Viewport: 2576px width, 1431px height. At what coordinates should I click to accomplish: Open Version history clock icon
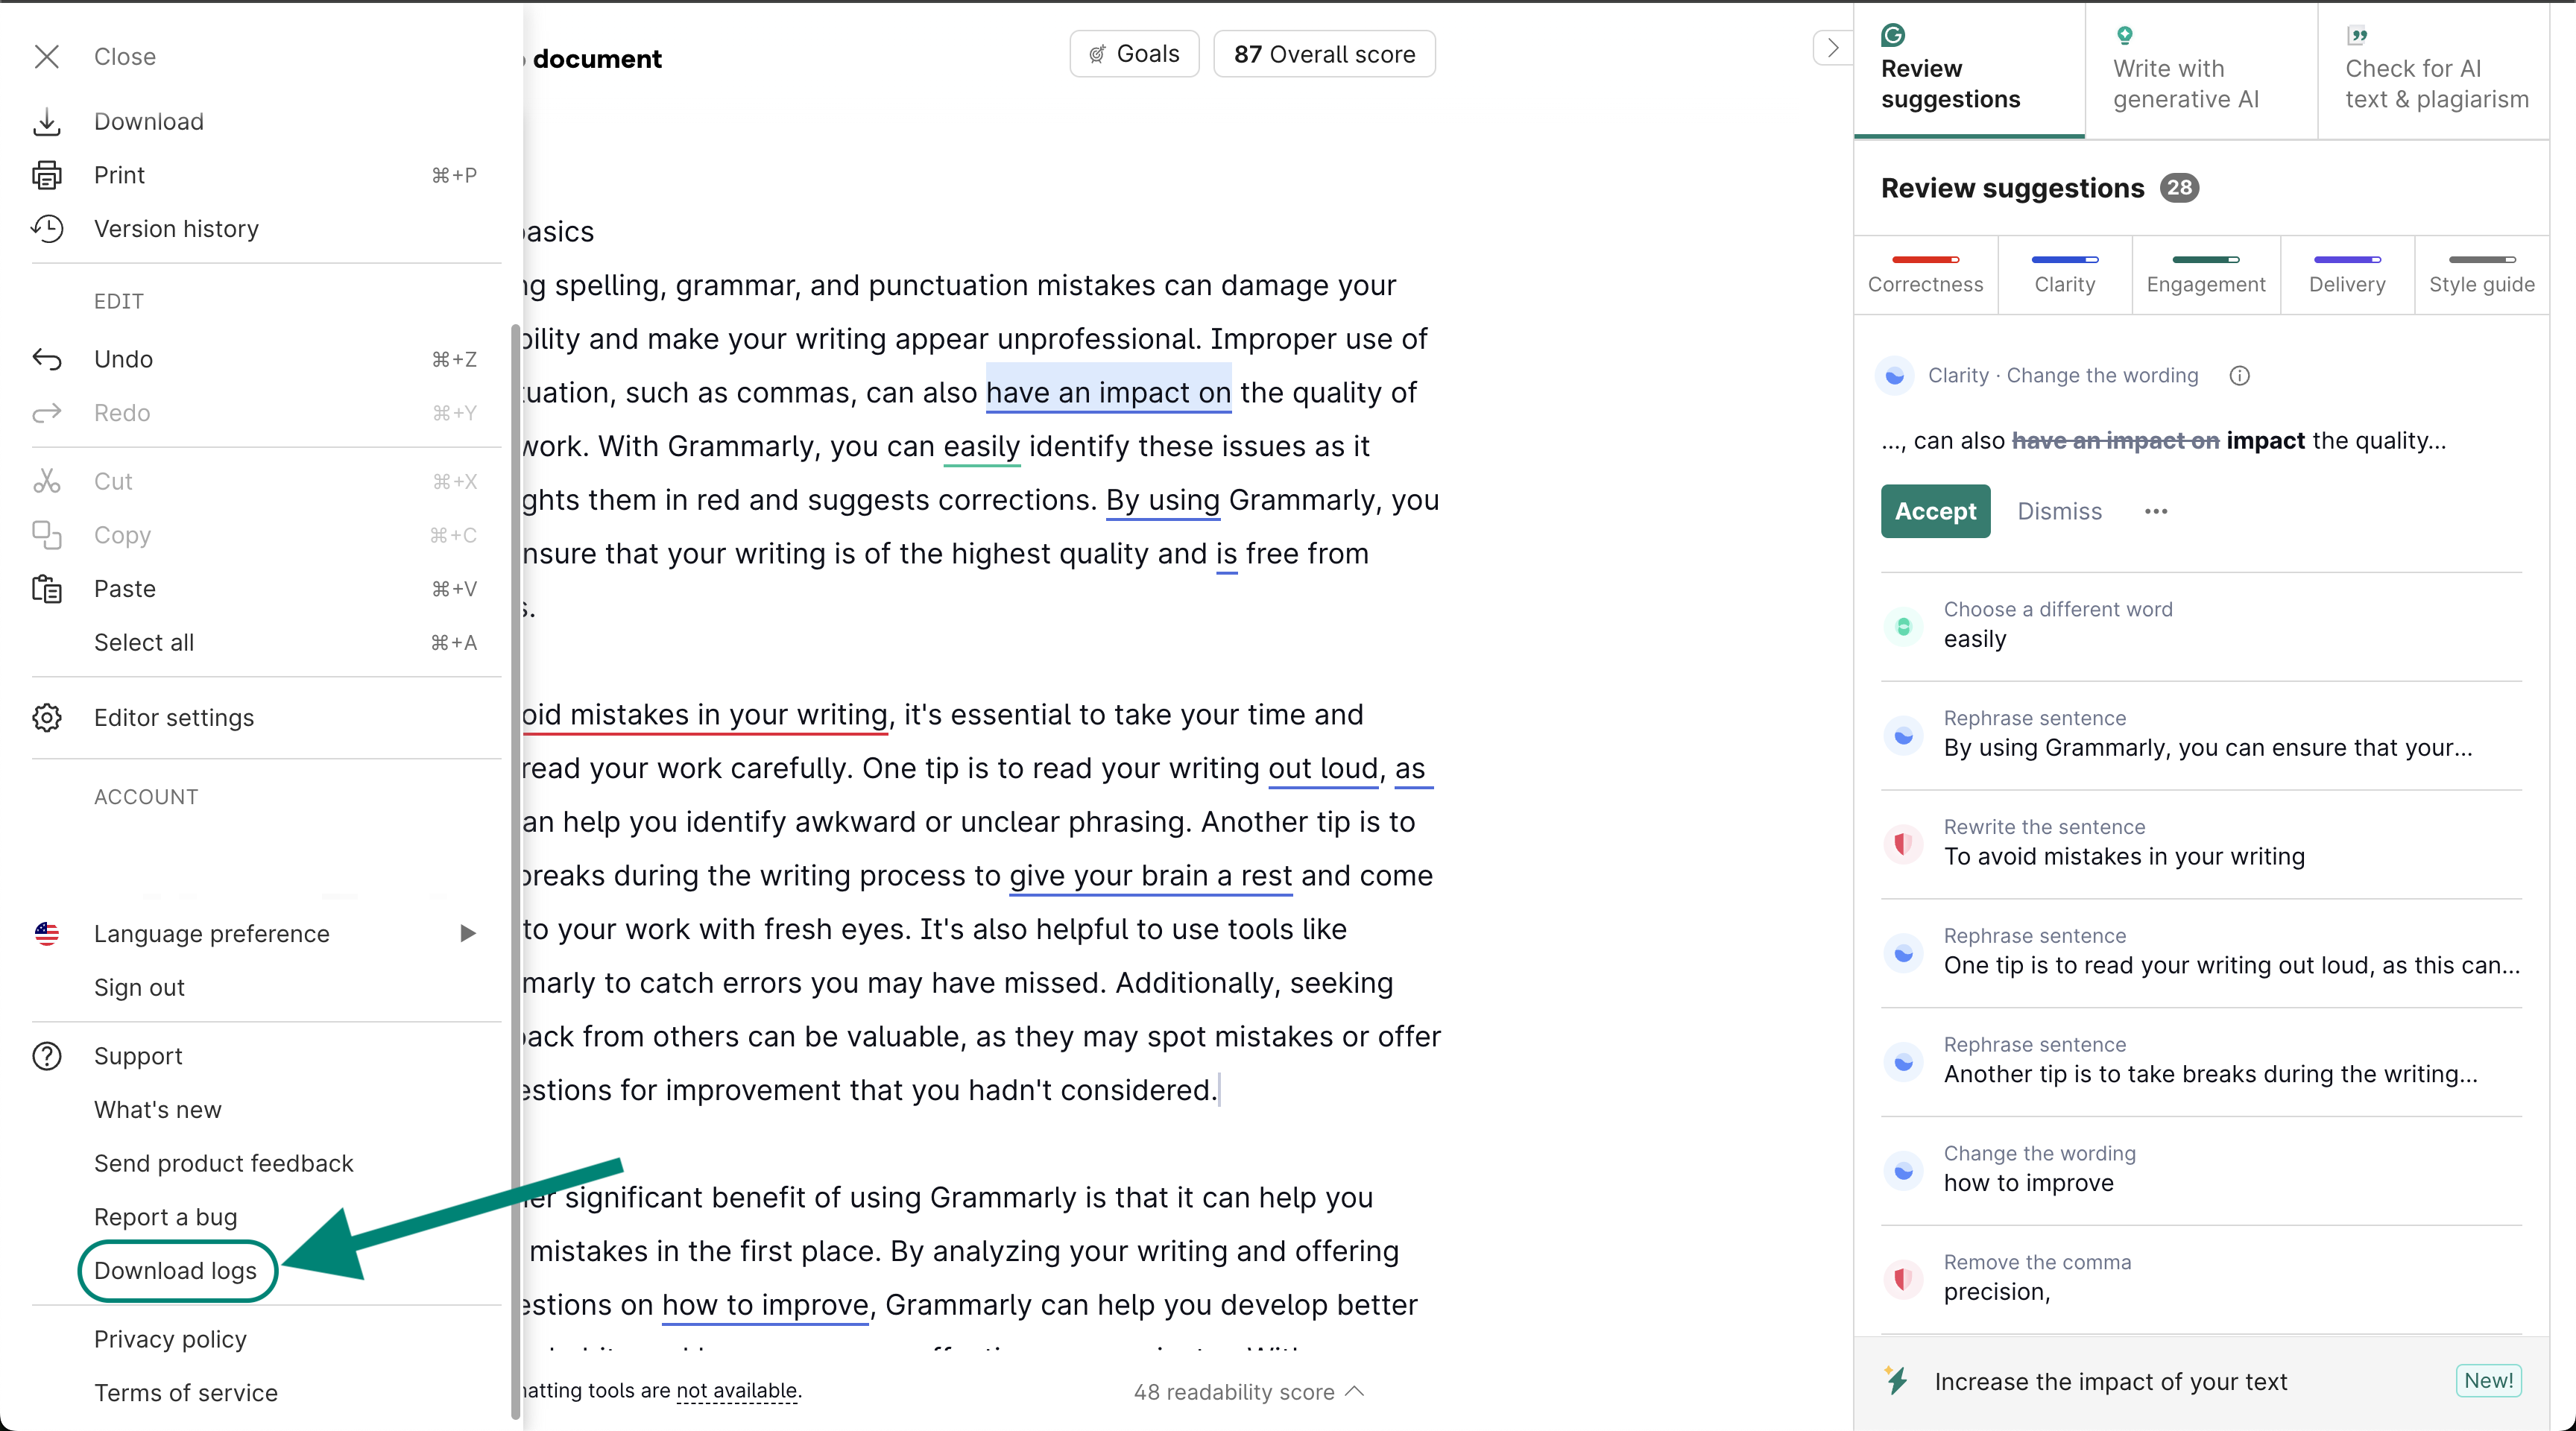[x=46, y=229]
